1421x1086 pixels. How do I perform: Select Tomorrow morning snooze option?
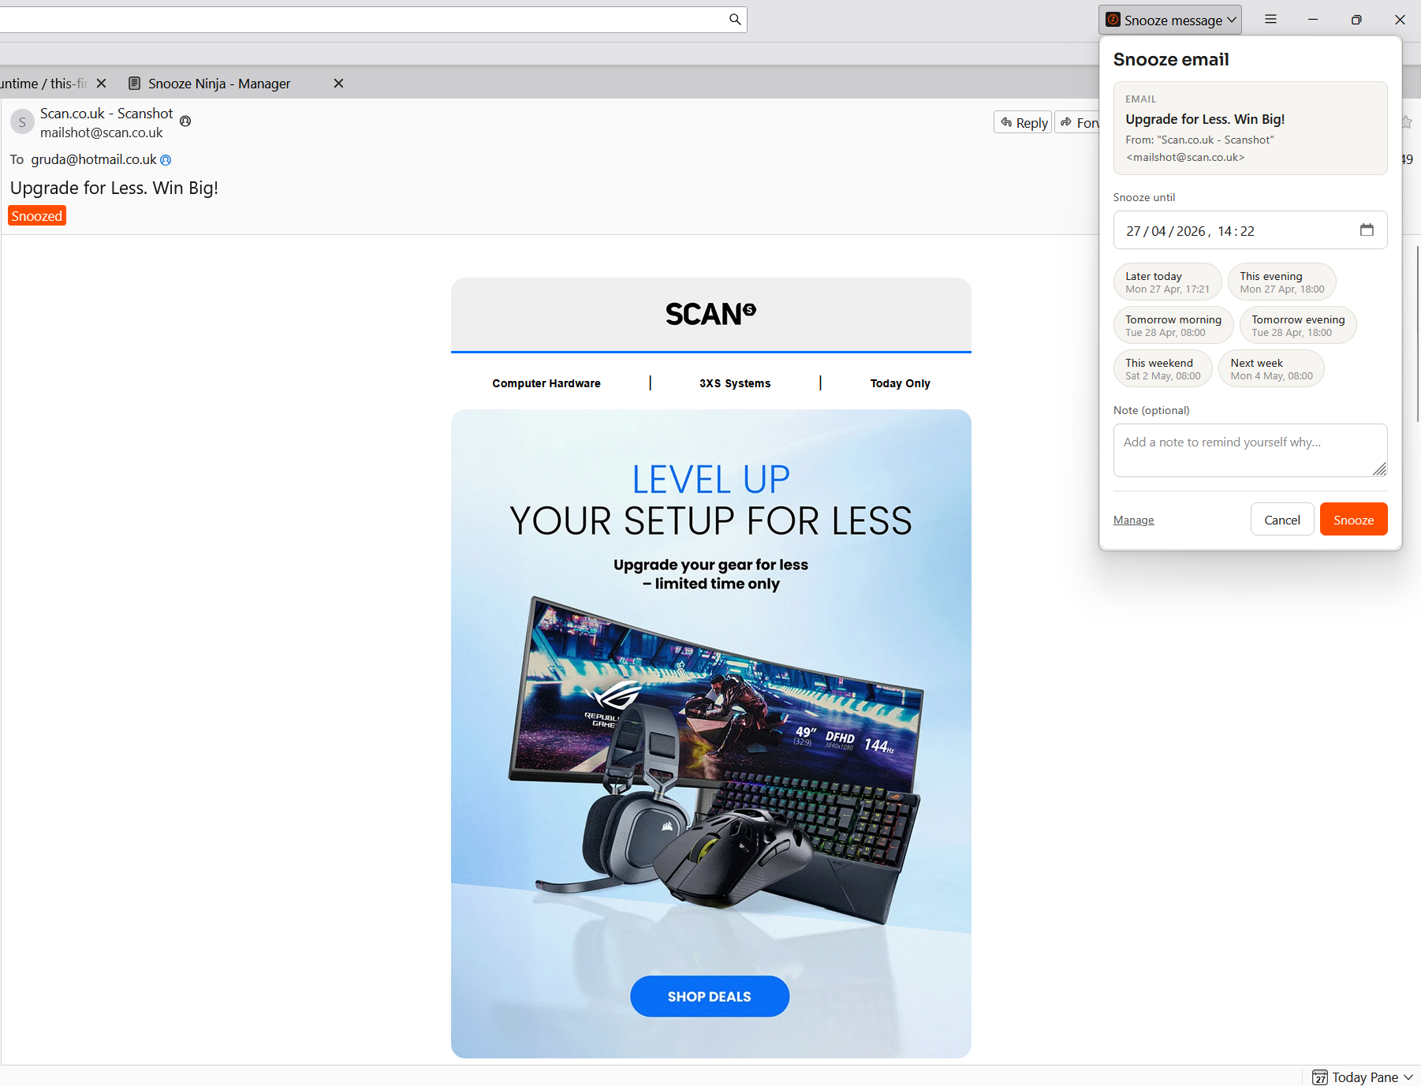(1173, 325)
